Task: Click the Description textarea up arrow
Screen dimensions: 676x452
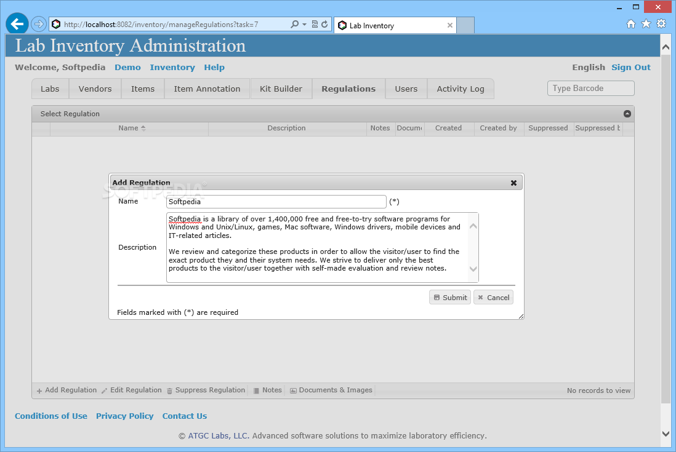Action: click(473, 226)
